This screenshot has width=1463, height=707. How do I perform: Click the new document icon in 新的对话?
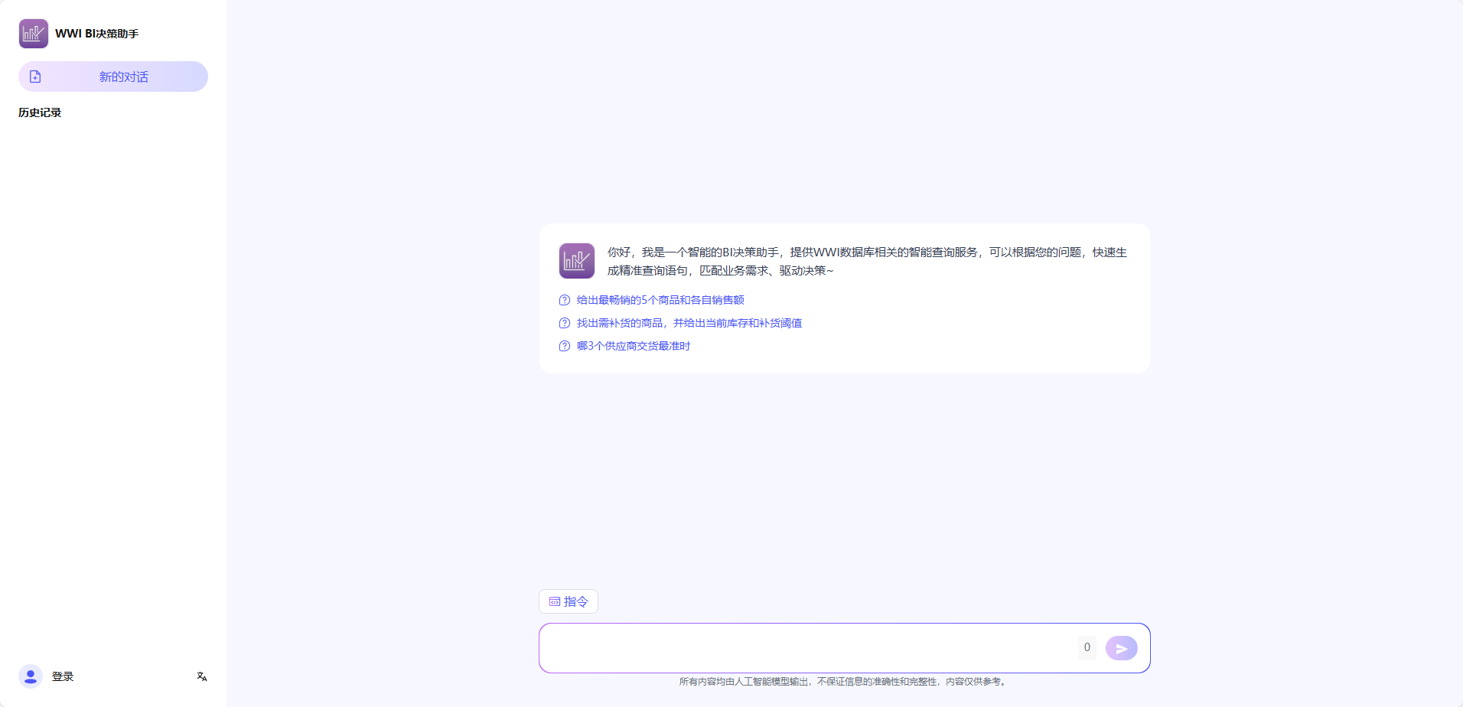[x=35, y=77]
